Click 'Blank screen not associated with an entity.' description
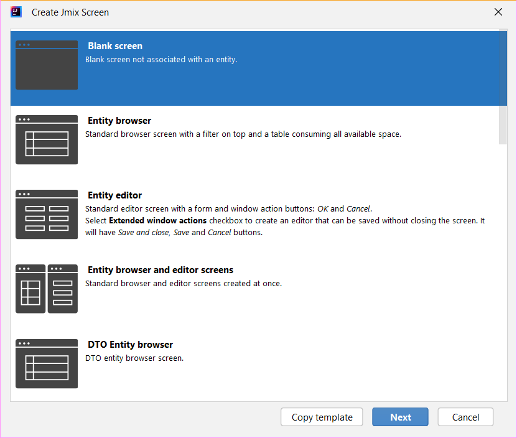The width and height of the screenshot is (517, 438). tap(161, 59)
